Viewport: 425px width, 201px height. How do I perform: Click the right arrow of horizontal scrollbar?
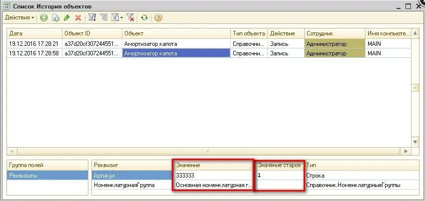pos(406,151)
